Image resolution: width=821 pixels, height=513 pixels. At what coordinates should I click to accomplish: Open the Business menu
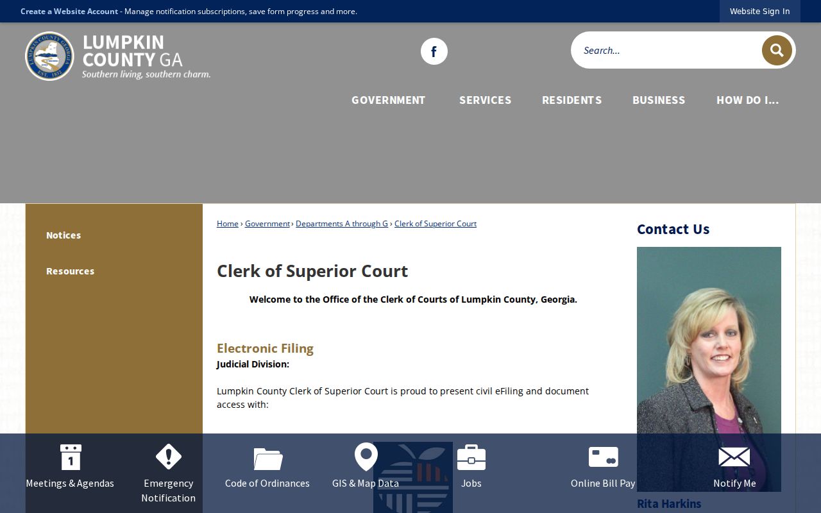[x=659, y=100]
